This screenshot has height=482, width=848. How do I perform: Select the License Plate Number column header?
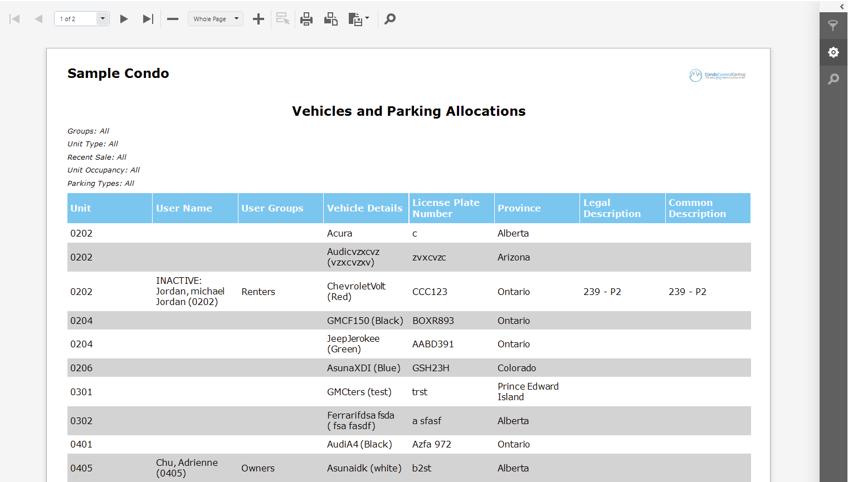[x=451, y=208]
